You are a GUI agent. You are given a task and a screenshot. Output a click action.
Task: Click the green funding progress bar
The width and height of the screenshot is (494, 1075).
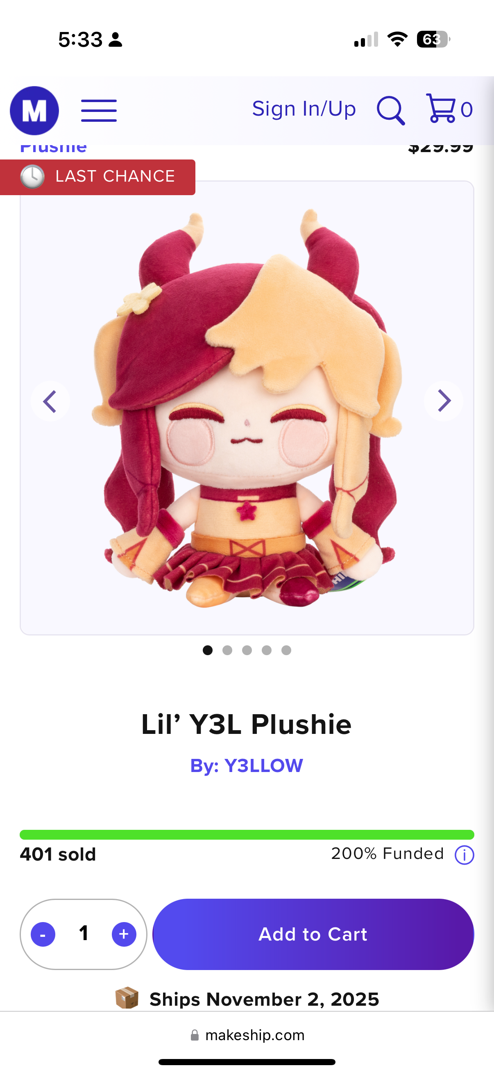(x=247, y=835)
